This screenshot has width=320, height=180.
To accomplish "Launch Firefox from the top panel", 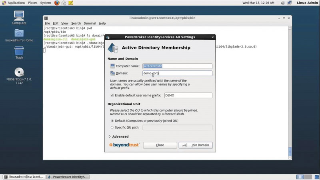I will [57, 3].
